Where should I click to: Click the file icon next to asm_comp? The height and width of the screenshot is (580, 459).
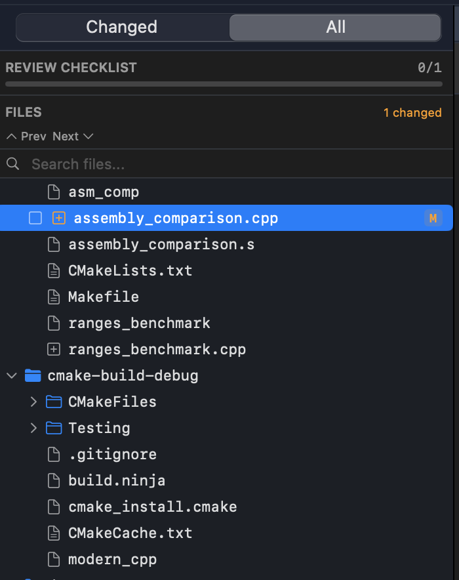(x=54, y=192)
